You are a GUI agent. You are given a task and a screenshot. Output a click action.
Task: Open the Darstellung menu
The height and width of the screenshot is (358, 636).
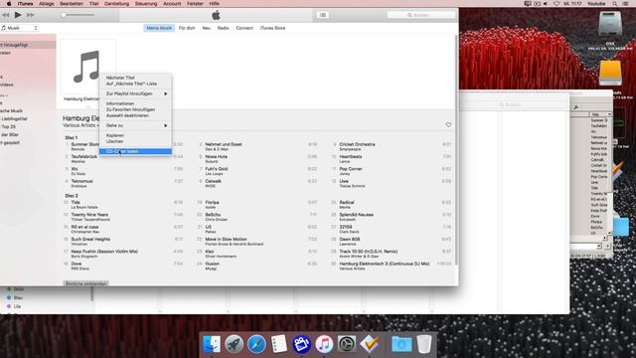116,4
